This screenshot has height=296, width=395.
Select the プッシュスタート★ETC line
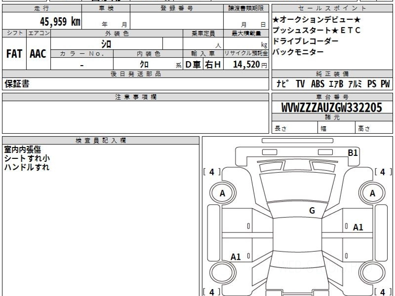point(317,31)
